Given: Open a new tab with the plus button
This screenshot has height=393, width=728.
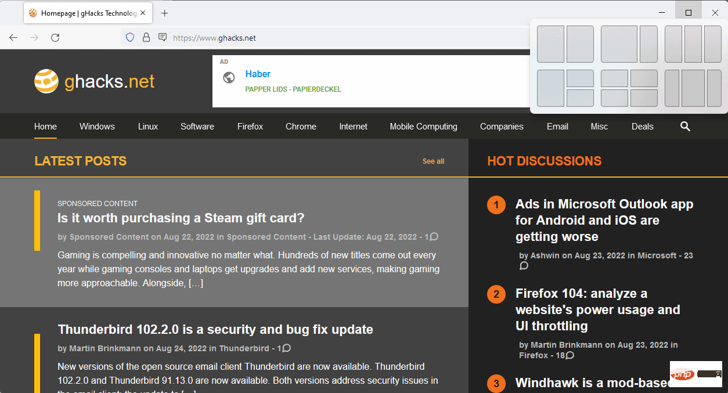Looking at the screenshot, I should click(165, 13).
